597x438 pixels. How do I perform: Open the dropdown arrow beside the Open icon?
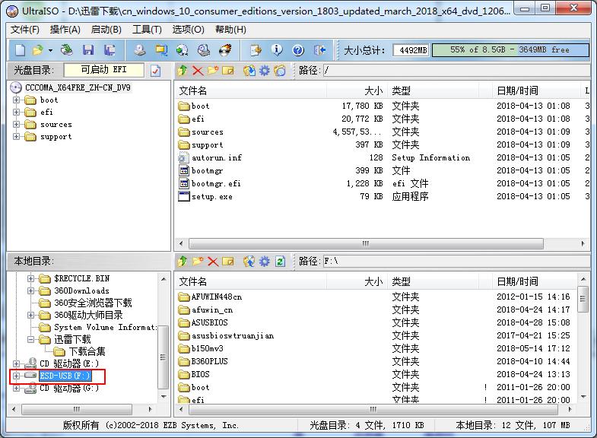pos(50,50)
